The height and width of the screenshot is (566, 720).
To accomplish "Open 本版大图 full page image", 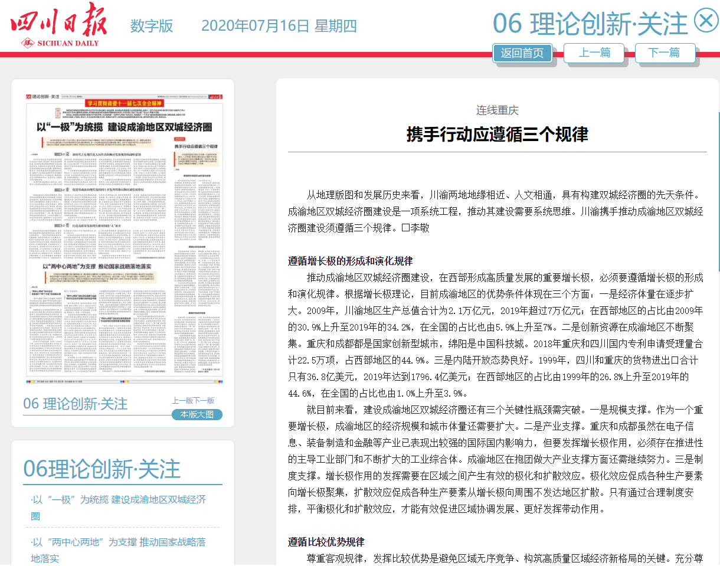I will point(197,414).
